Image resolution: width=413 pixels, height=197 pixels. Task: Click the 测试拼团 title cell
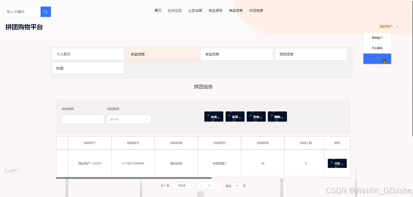(x=176, y=163)
